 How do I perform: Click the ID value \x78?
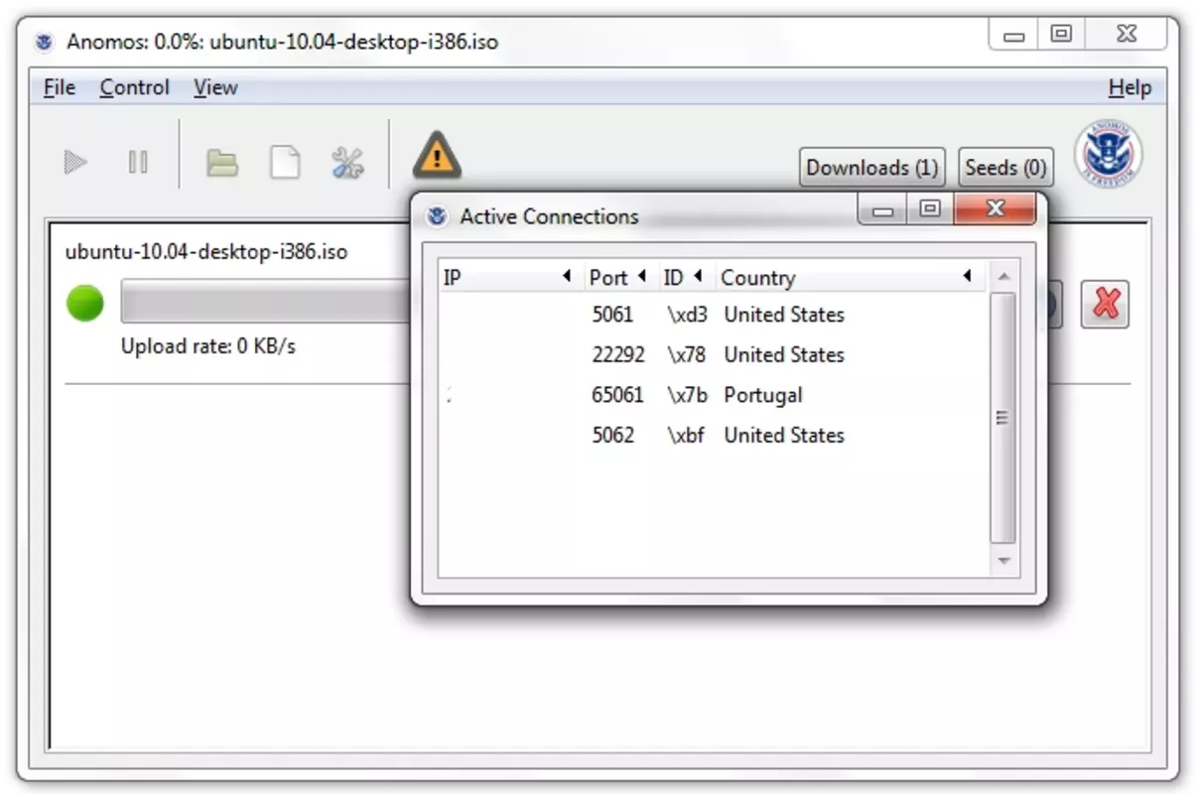(x=687, y=354)
